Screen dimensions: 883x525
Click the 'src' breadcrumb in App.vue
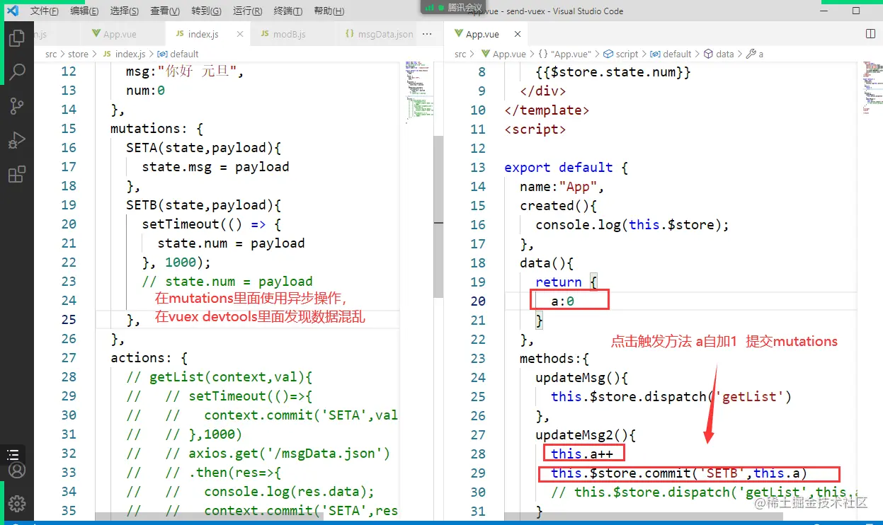click(460, 54)
